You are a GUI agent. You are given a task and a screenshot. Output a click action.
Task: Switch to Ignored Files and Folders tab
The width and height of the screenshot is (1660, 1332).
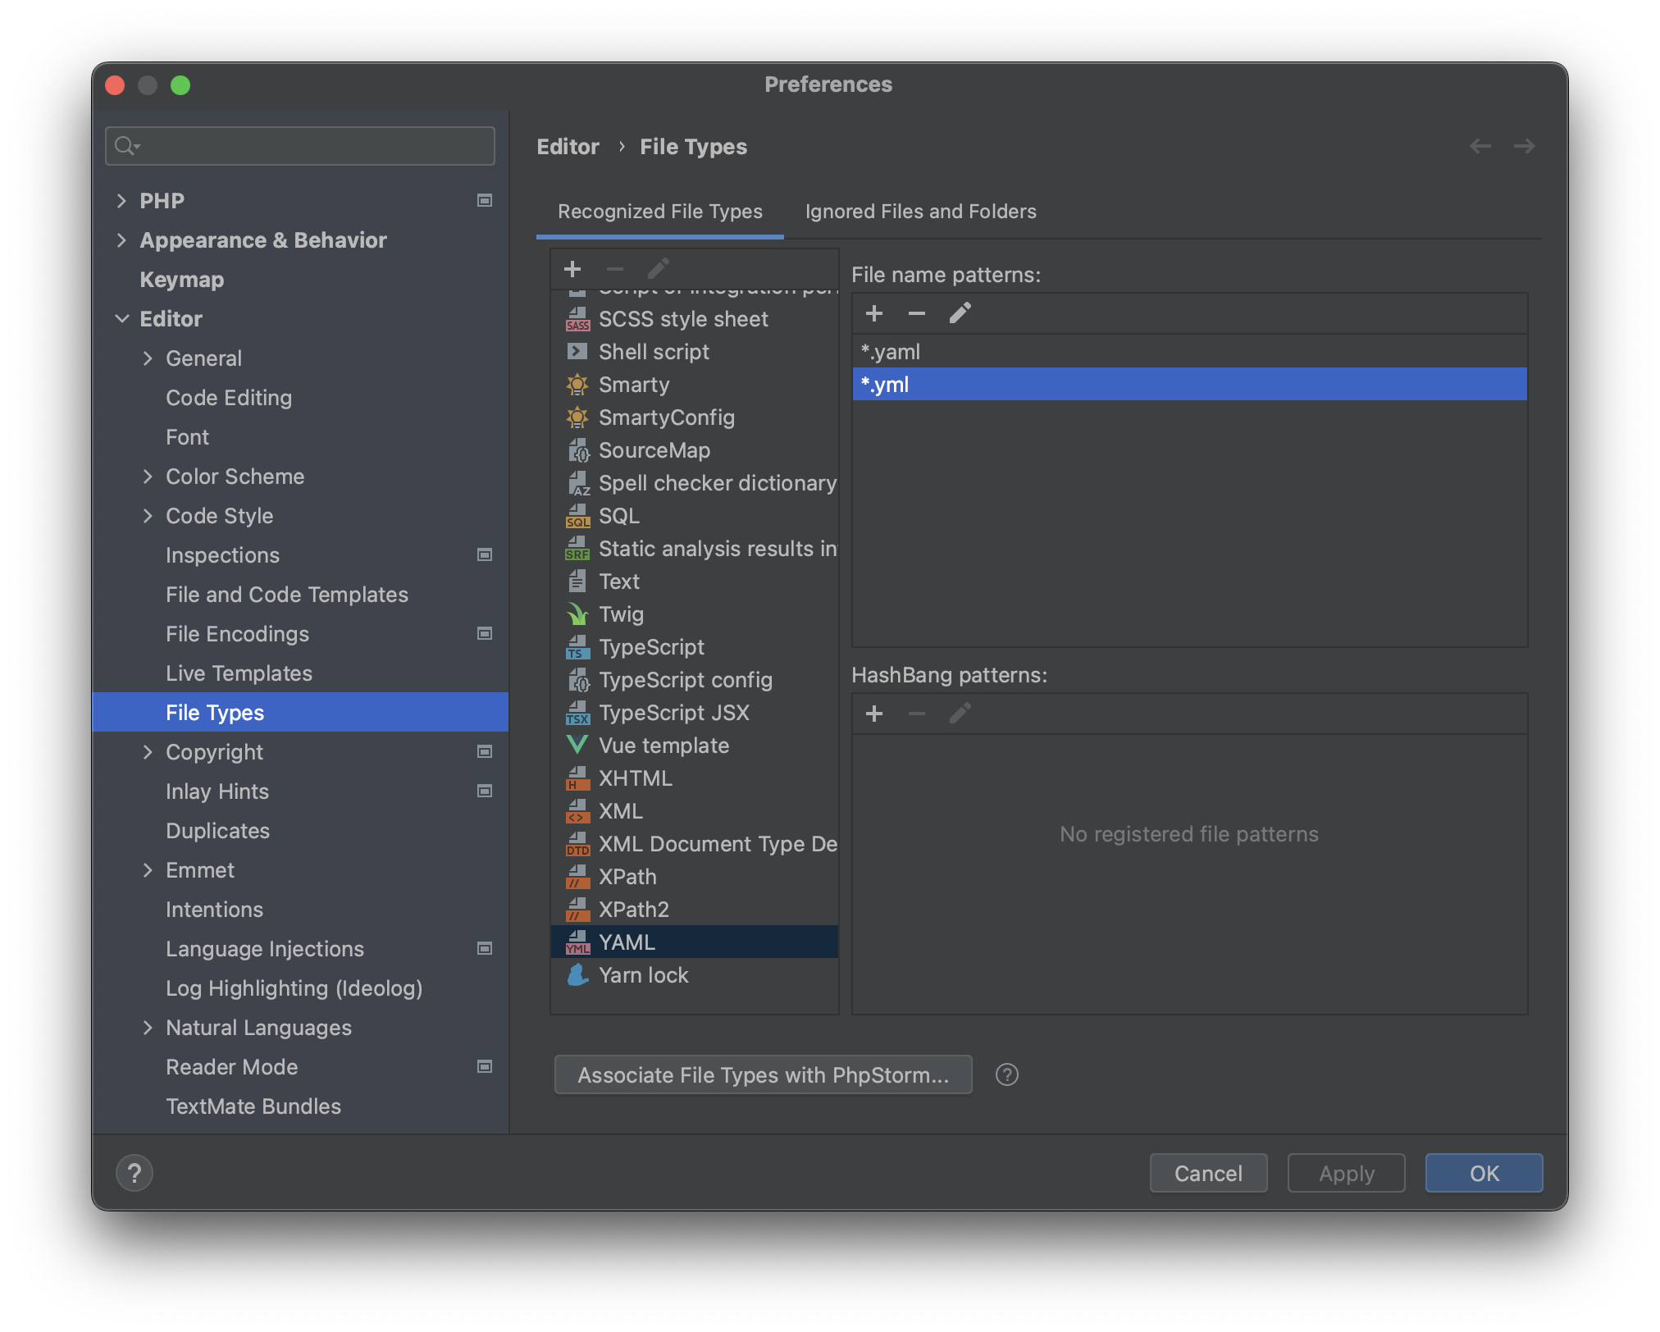[920, 212]
